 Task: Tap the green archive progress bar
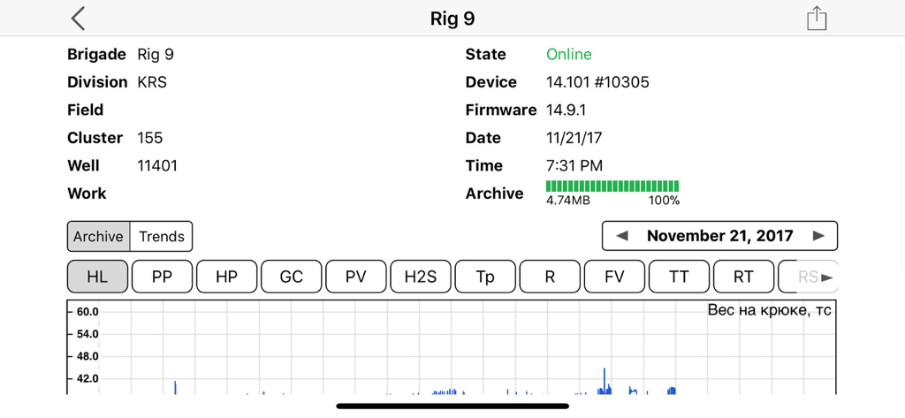point(612,186)
